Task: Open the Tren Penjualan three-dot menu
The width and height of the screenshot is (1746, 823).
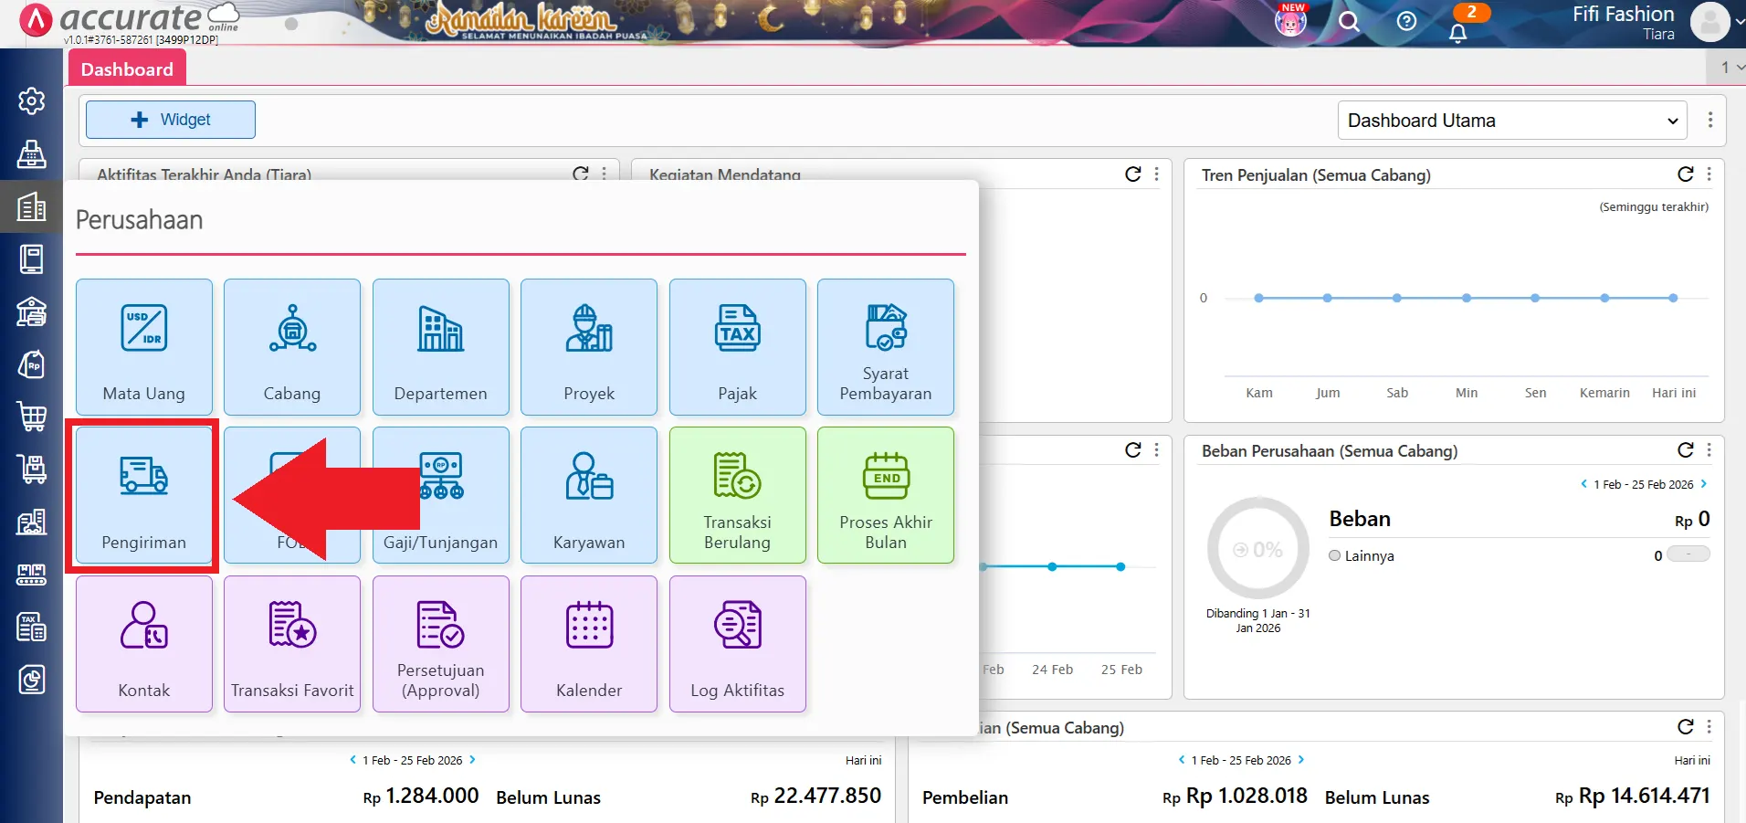Action: click(x=1709, y=174)
